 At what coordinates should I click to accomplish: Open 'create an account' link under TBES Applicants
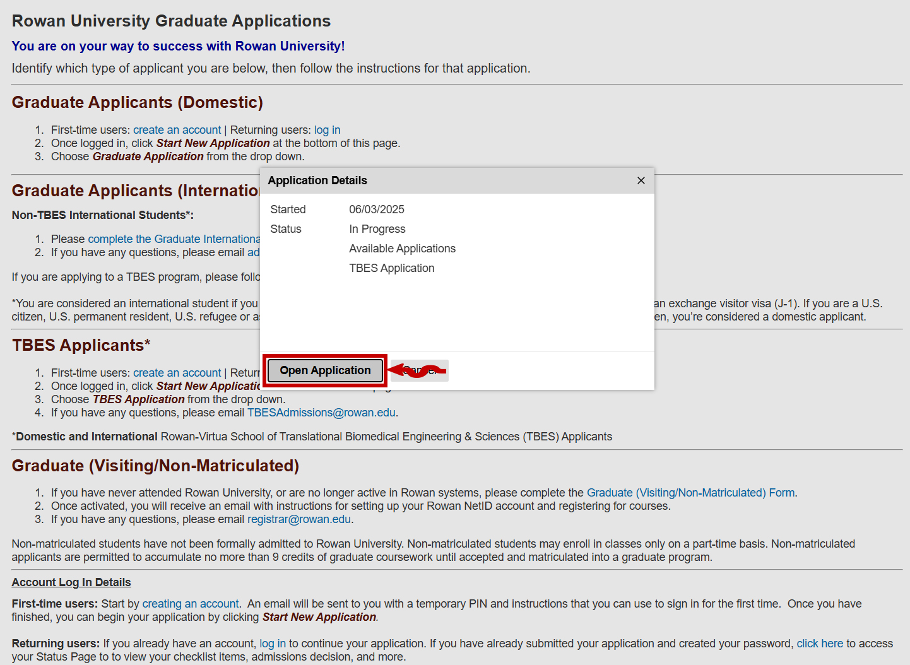pos(177,373)
